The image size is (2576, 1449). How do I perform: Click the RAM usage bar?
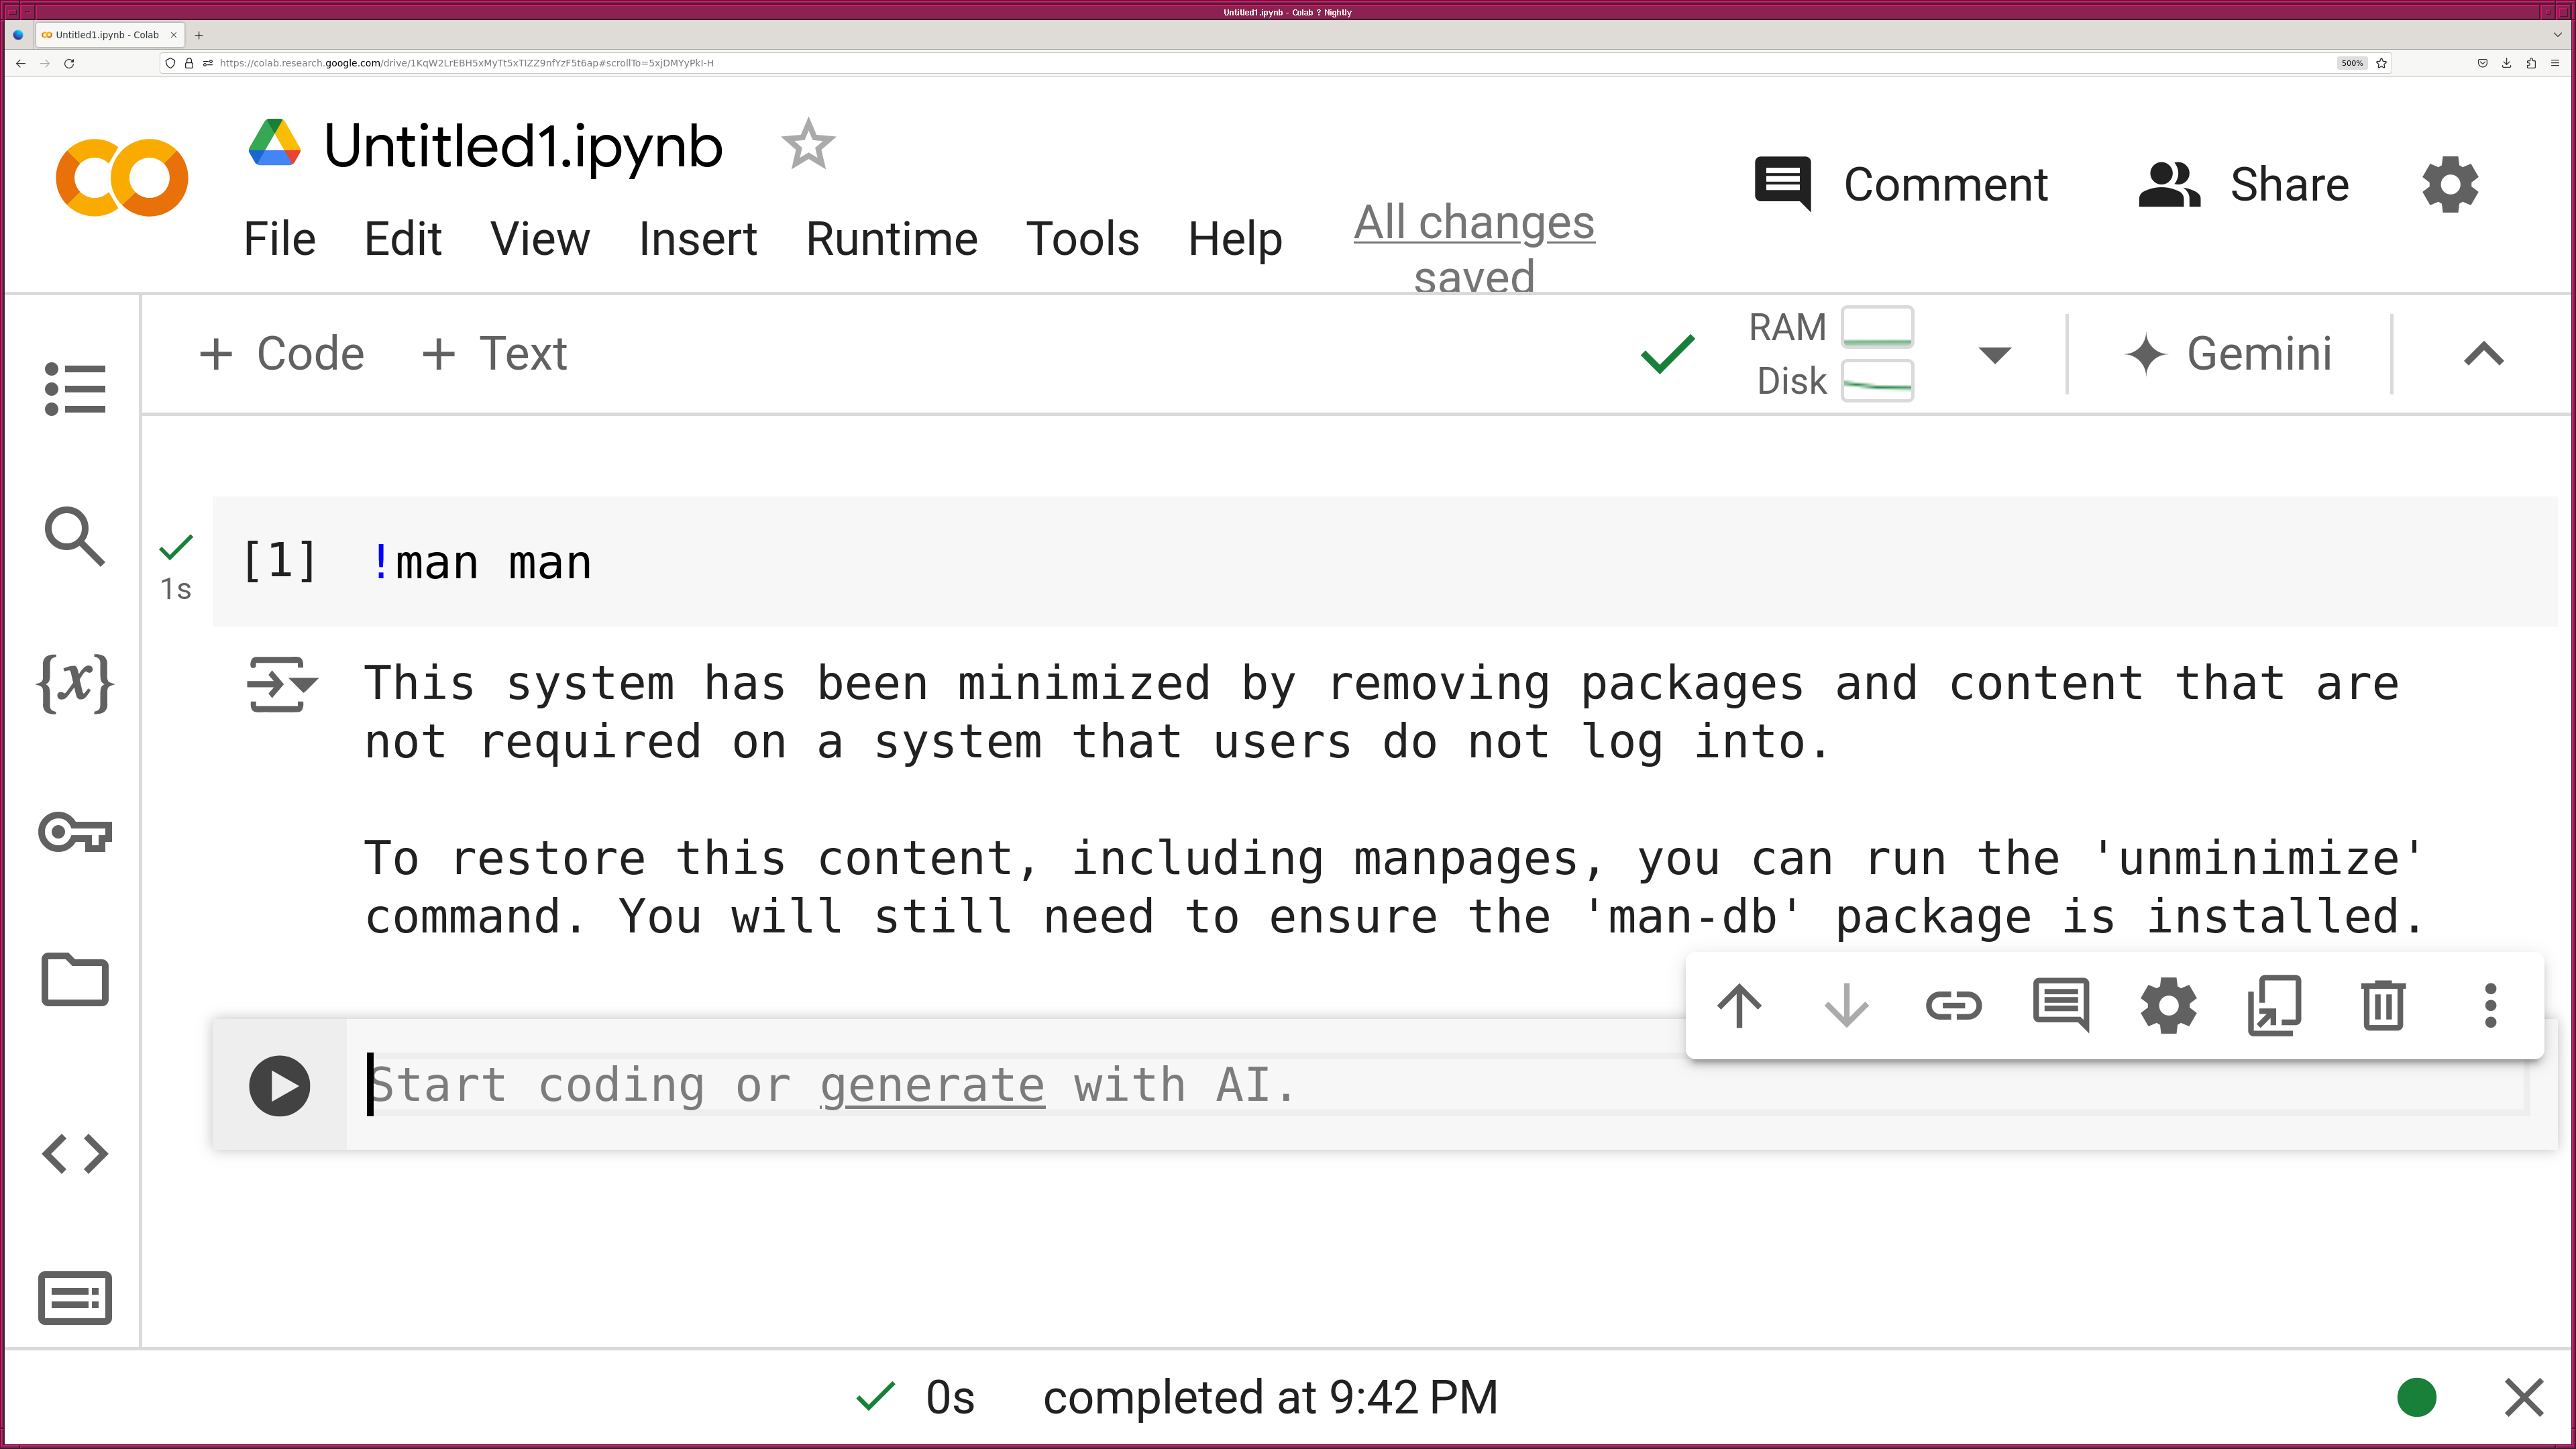coord(1877,327)
